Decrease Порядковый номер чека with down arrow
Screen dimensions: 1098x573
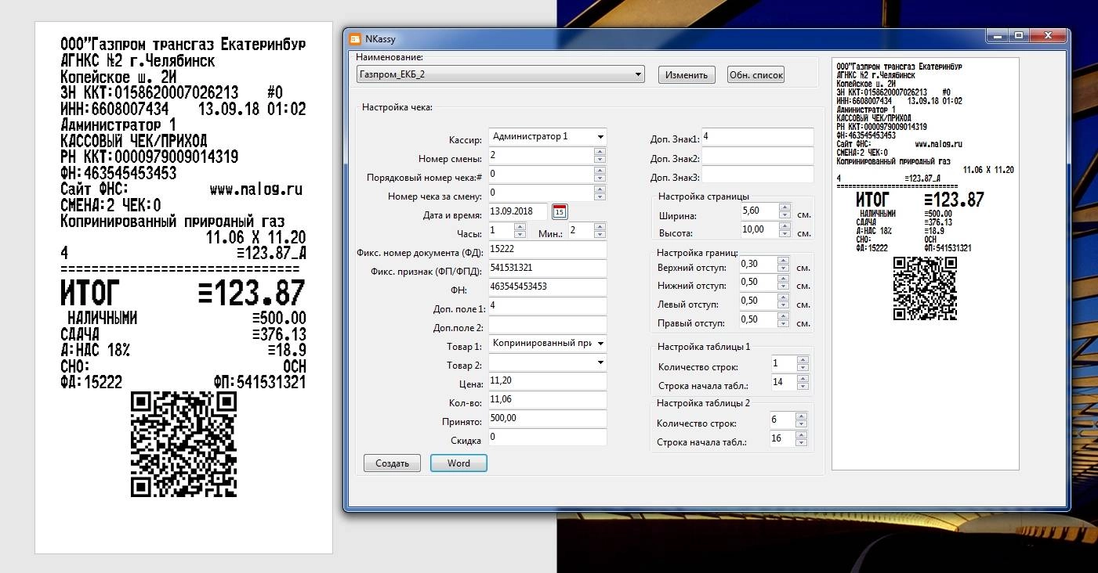(x=600, y=178)
